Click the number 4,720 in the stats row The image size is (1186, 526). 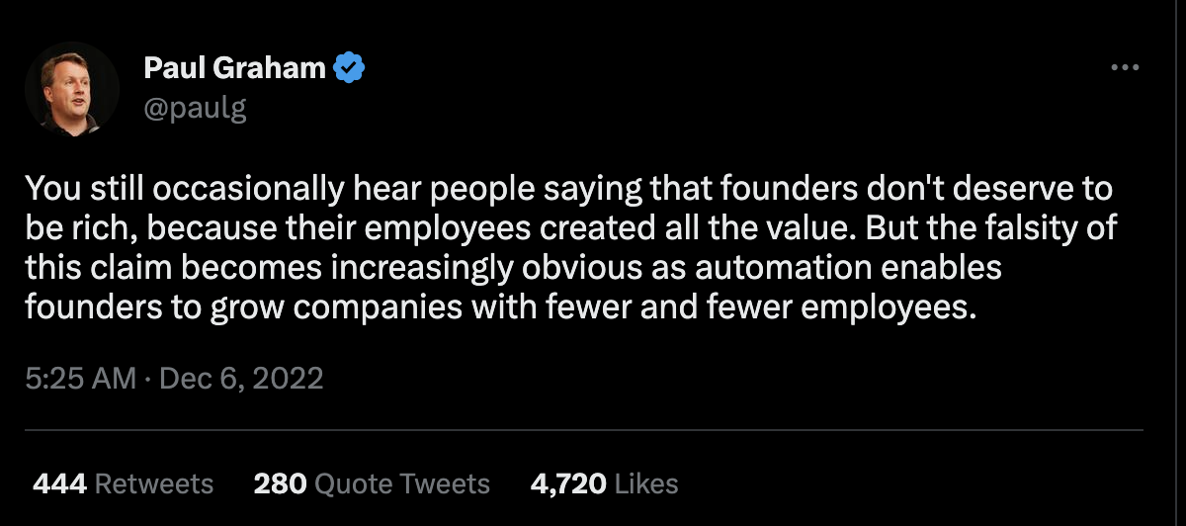[567, 483]
